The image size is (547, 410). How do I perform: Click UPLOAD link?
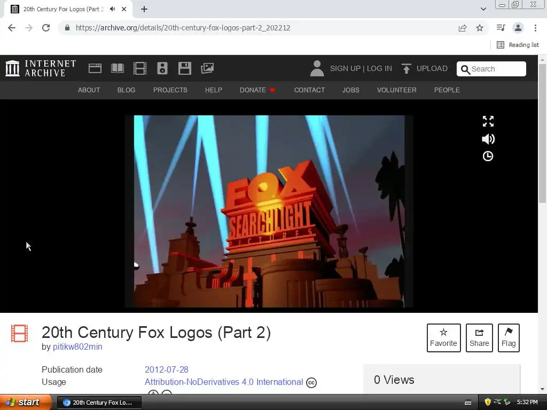432,68
